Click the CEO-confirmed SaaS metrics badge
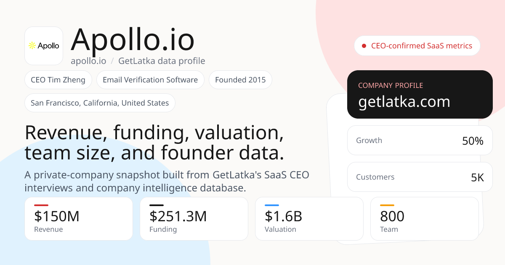 pyautogui.click(x=417, y=46)
